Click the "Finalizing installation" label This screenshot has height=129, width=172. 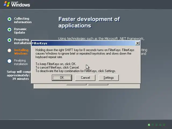21,62
